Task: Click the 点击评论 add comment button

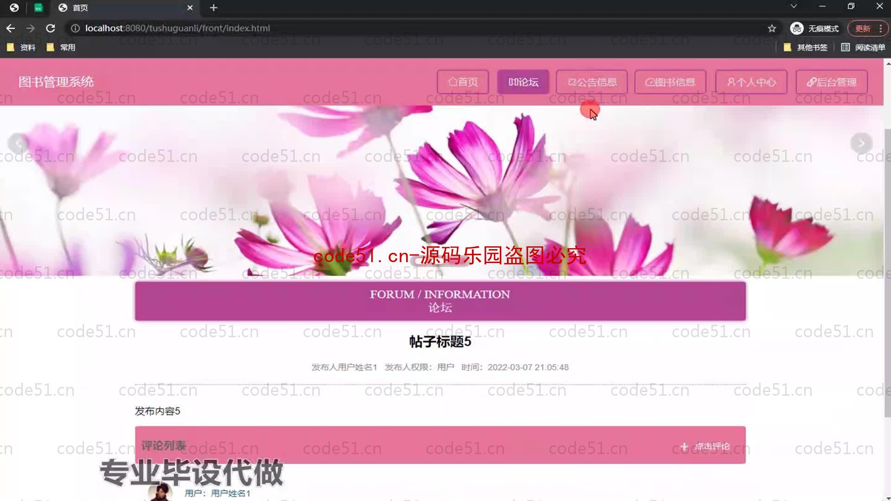Action: tap(705, 446)
